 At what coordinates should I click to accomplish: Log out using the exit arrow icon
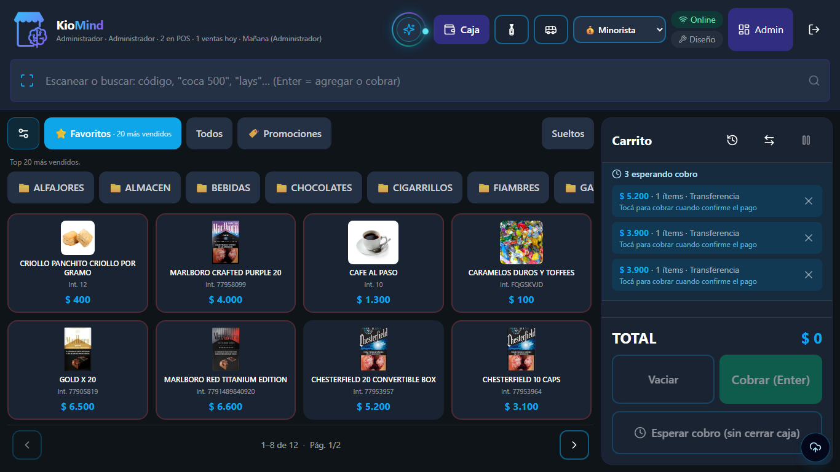(814, 29)
